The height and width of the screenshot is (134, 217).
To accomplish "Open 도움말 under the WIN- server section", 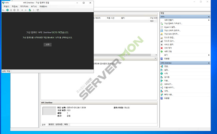I will [x=167, y=58].
